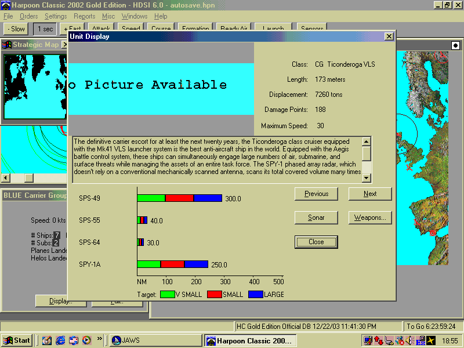Click the CG Ticonderoga VLS class text
This screenshot has height=348, width=464.
coord(345,64)
